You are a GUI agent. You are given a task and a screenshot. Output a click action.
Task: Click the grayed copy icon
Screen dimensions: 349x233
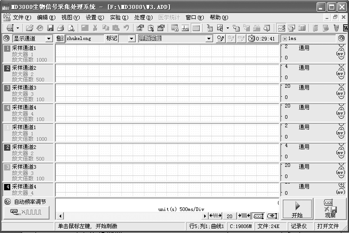point(106,28)
